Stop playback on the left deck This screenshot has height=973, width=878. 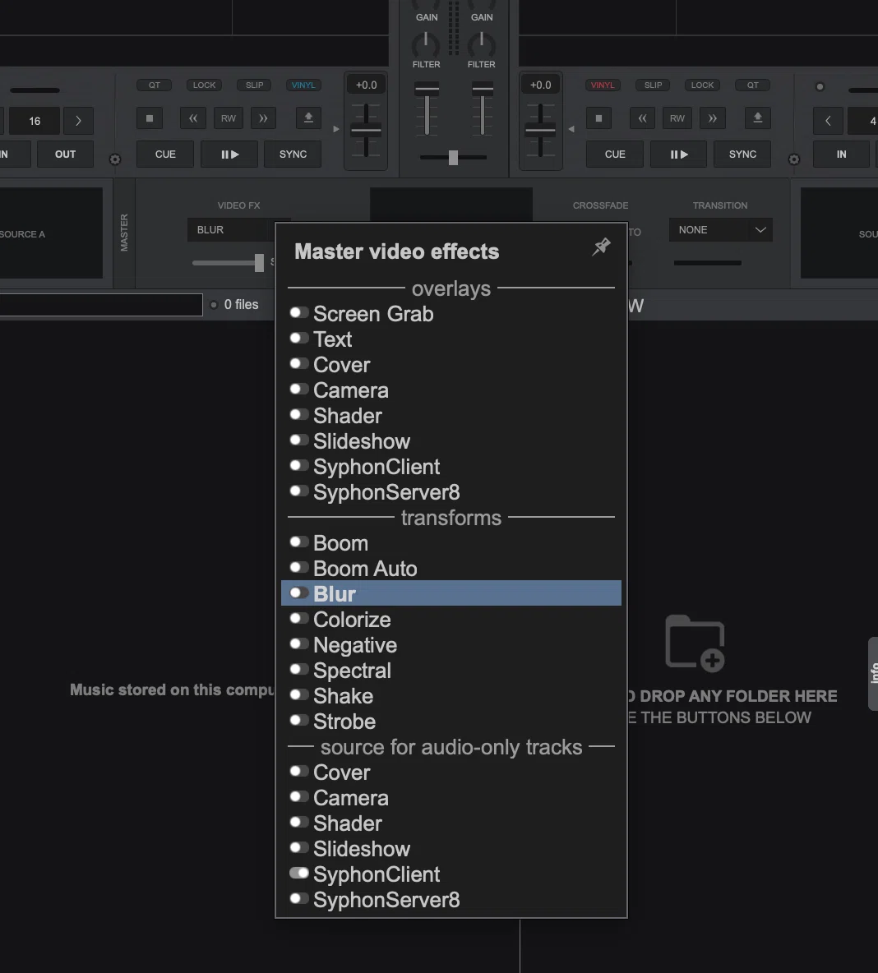tap(150, 118)
